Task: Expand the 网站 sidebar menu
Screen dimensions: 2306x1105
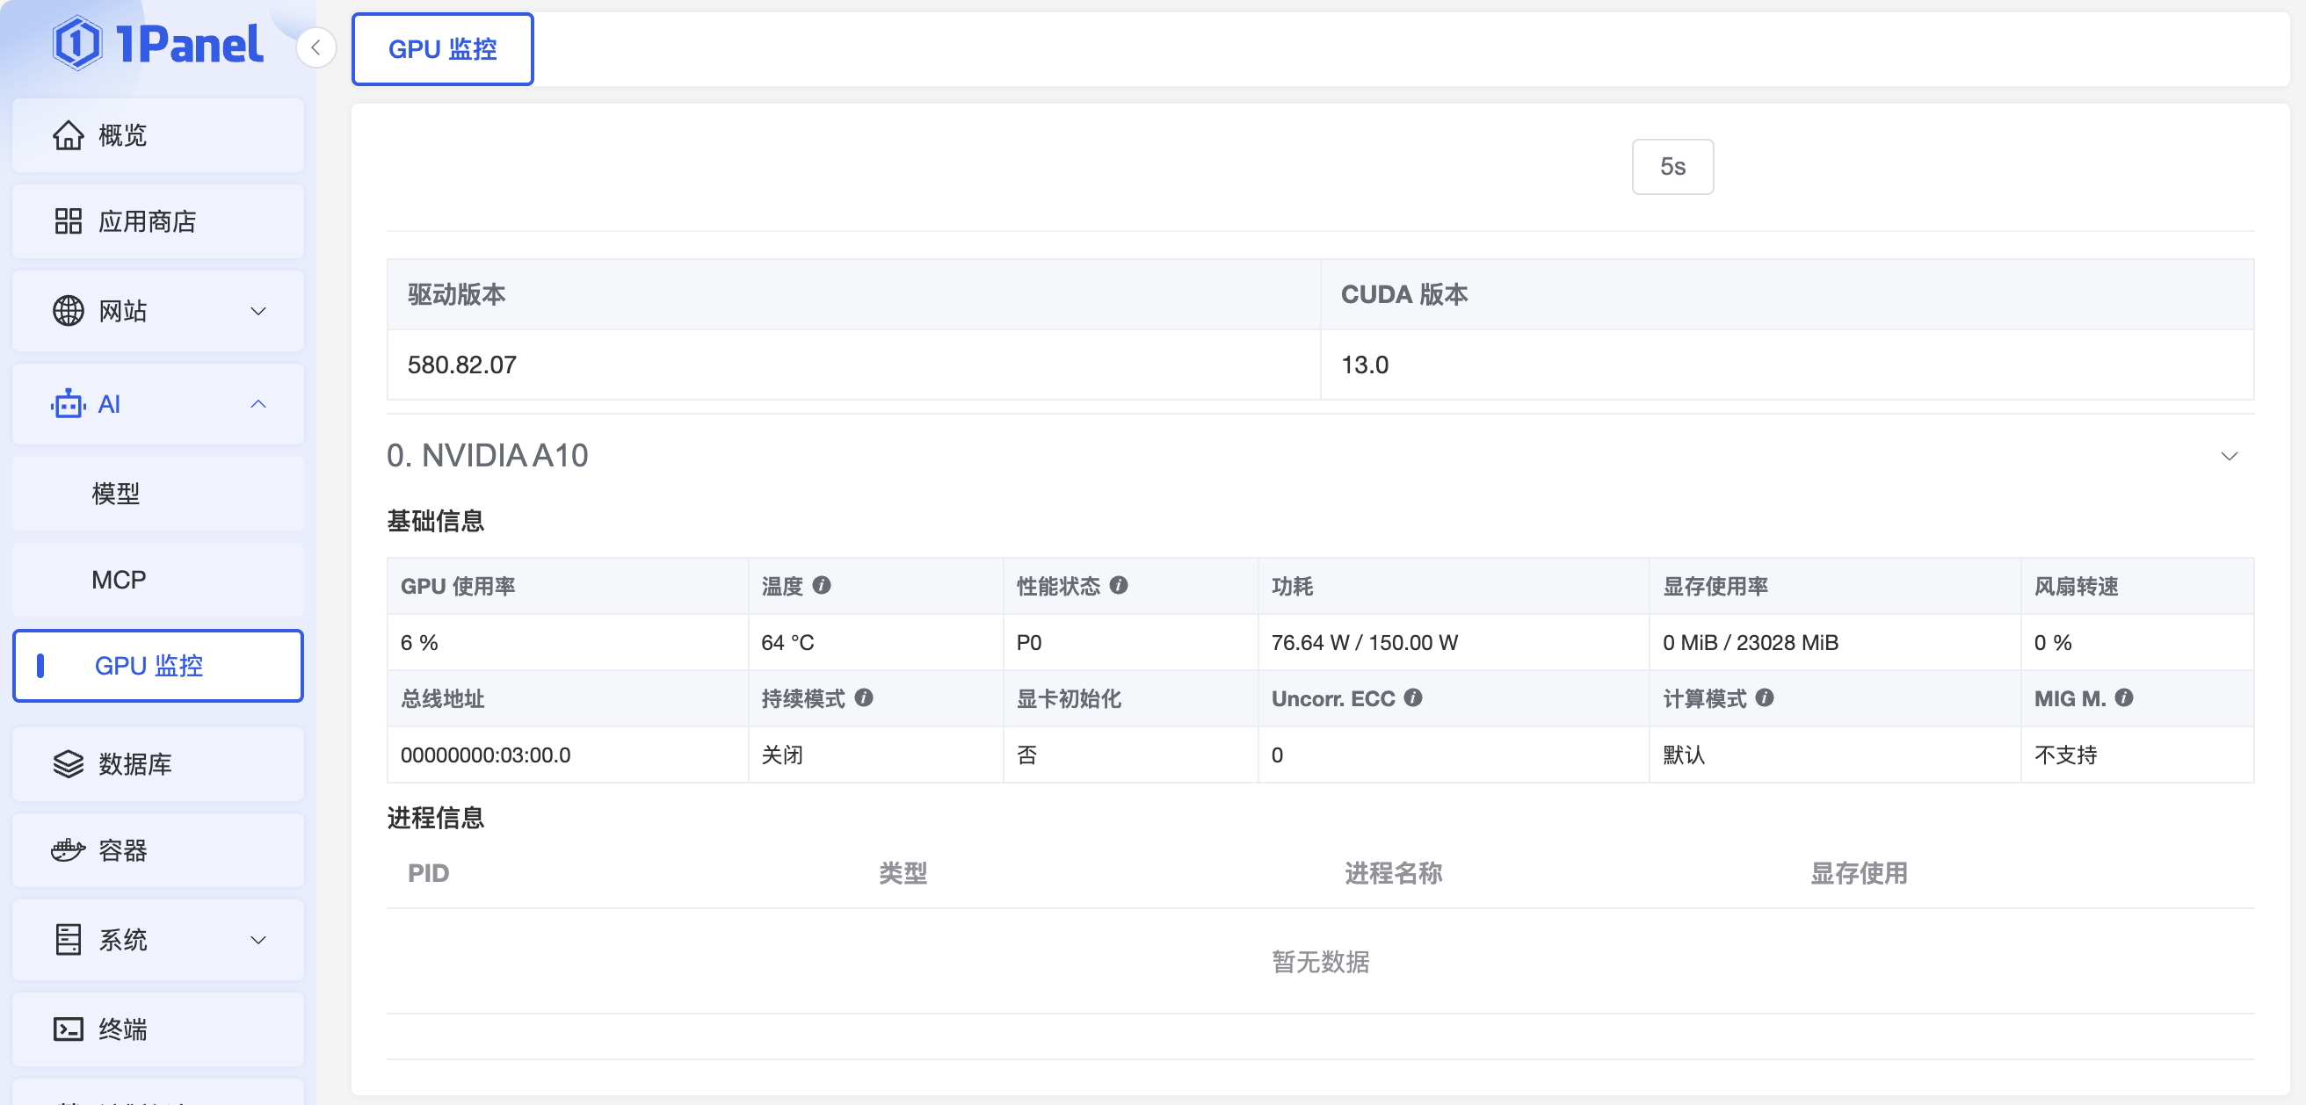Action: point(158,311)
